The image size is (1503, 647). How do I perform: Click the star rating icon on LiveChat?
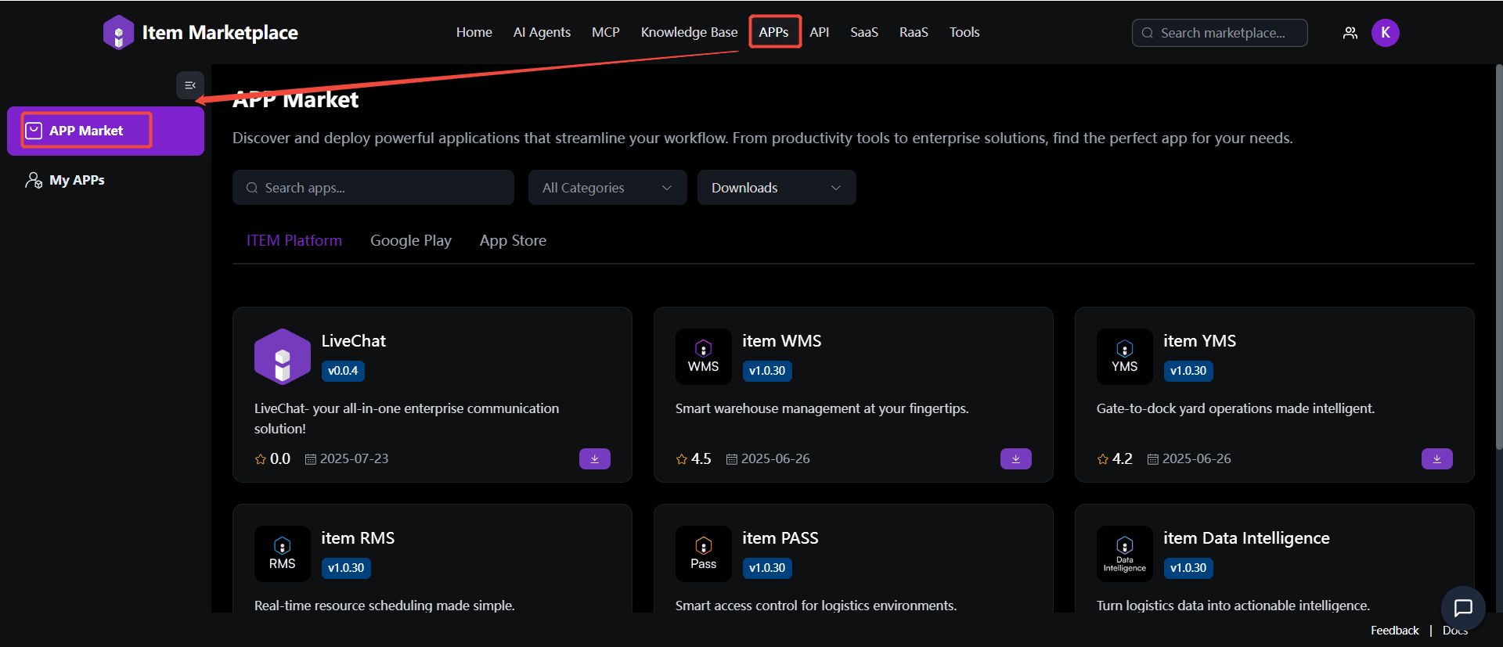(x=261, y=459)
